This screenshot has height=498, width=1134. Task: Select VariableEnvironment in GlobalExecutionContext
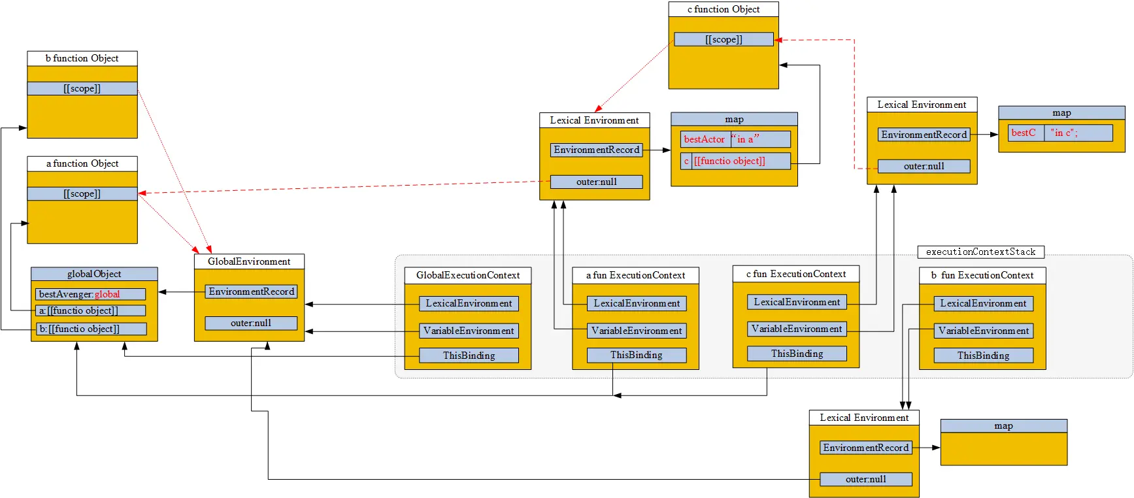pos(469,331)
